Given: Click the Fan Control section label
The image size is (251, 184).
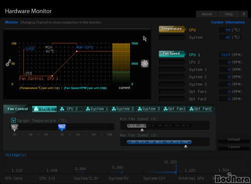Looking at the screenshot, I should click(18, 109).
